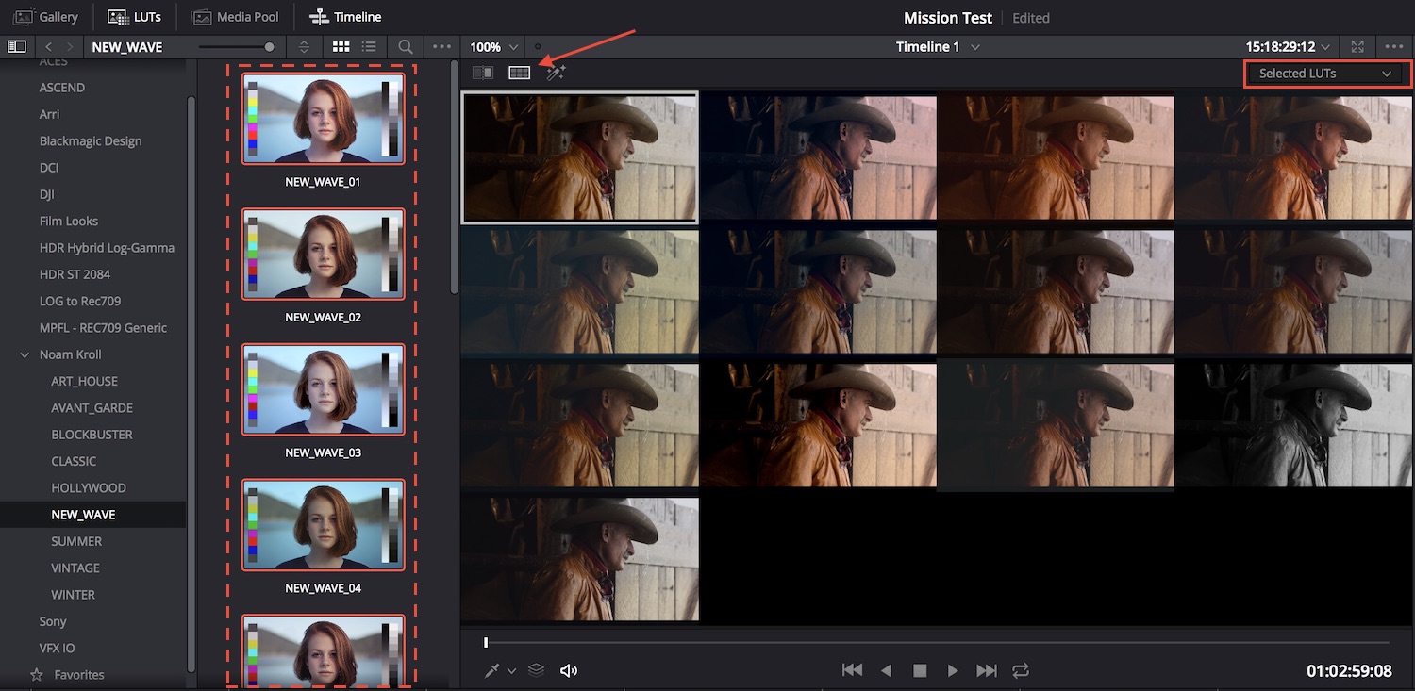Switch LUT browser to list view
The width and height of the screenshot is (1415, 691).
click(370, 46)
